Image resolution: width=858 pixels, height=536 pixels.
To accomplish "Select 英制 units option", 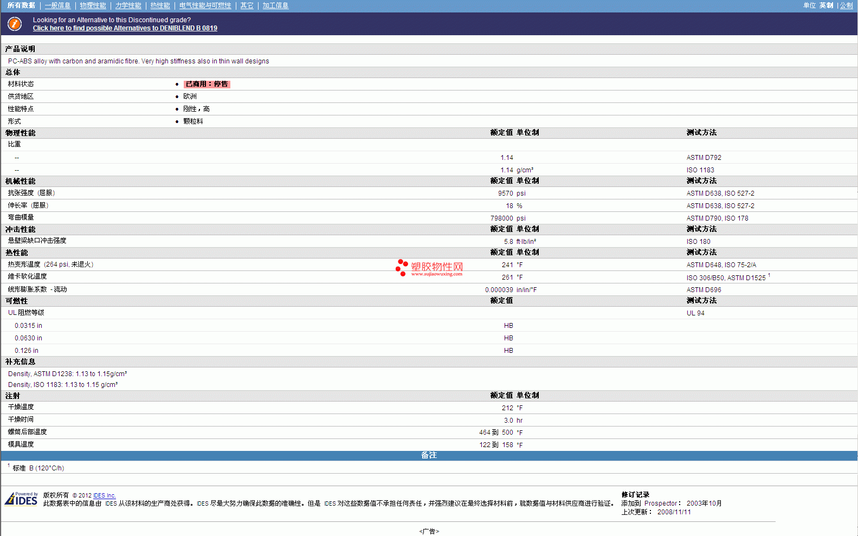I will click(827, 5).
